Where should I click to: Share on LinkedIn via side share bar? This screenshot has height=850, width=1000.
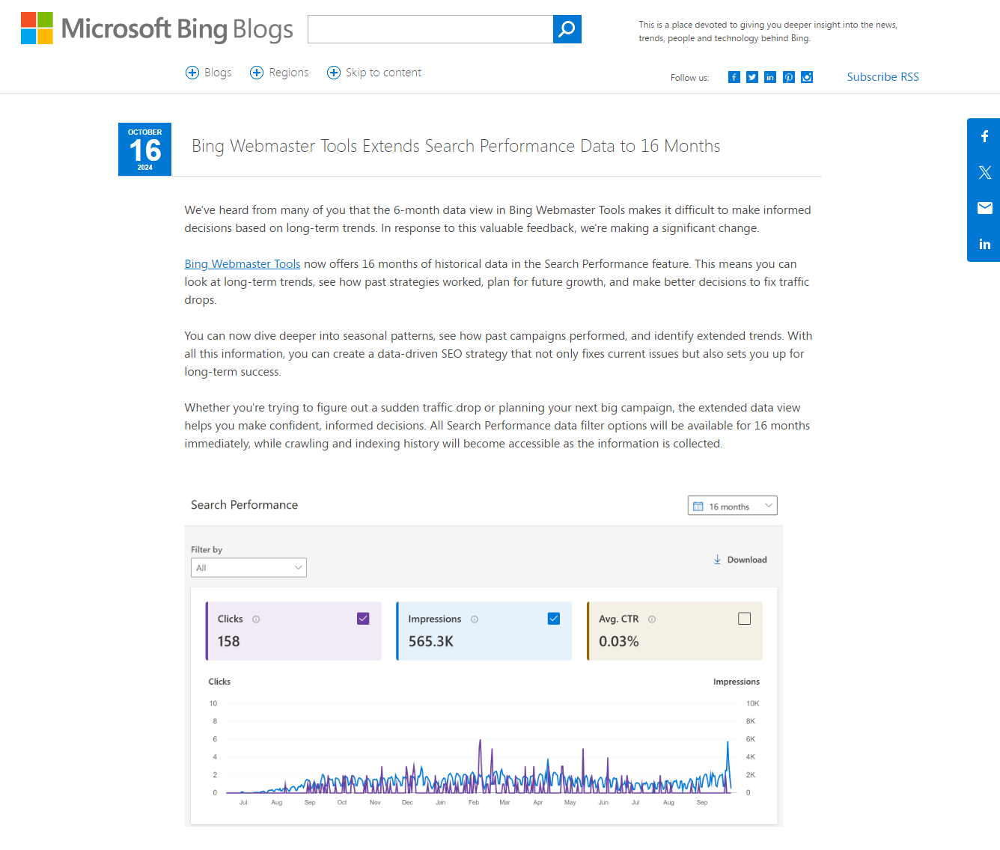pyautogui.click(x=985, y=244)
